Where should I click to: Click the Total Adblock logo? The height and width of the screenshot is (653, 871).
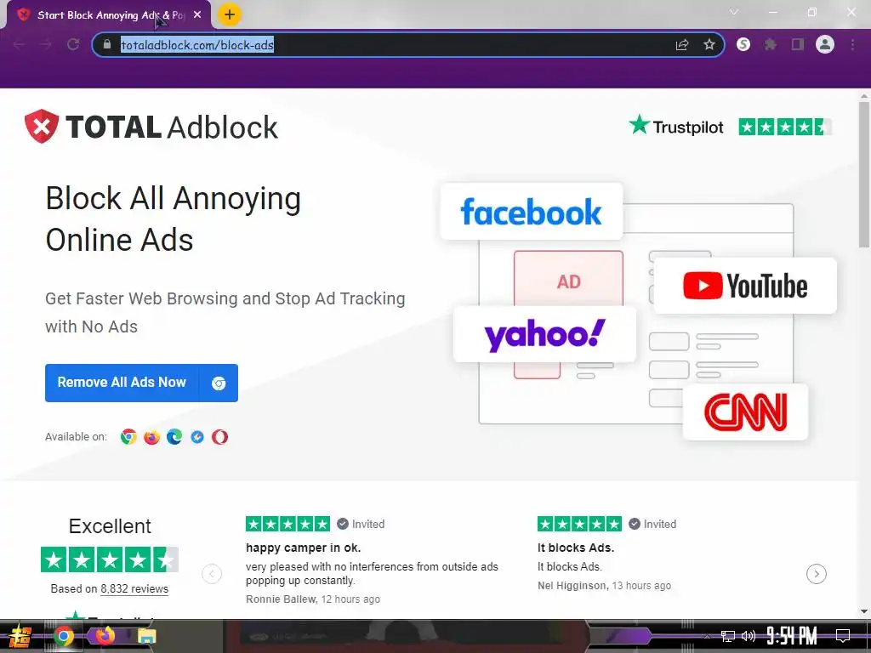click(151, 127)
